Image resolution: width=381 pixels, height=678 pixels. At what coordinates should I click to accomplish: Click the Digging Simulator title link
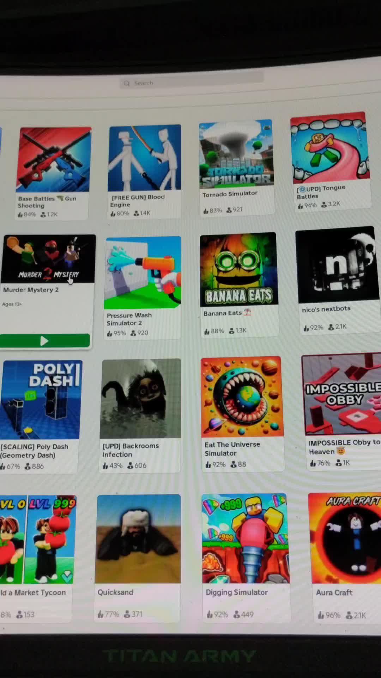coord(237,593)
